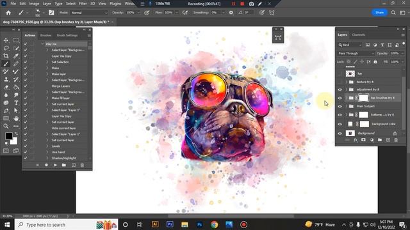Hide the Main Subject group
This screenshot has height=230, width=410.
tap(340, 107)
